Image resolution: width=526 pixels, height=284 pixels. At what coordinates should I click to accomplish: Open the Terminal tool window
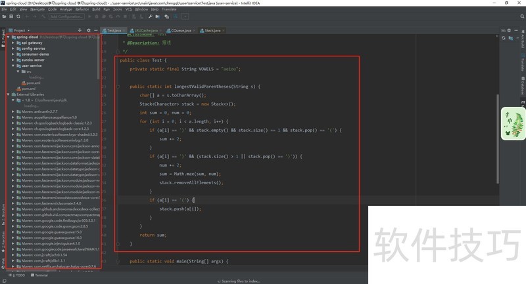(39, 275)
